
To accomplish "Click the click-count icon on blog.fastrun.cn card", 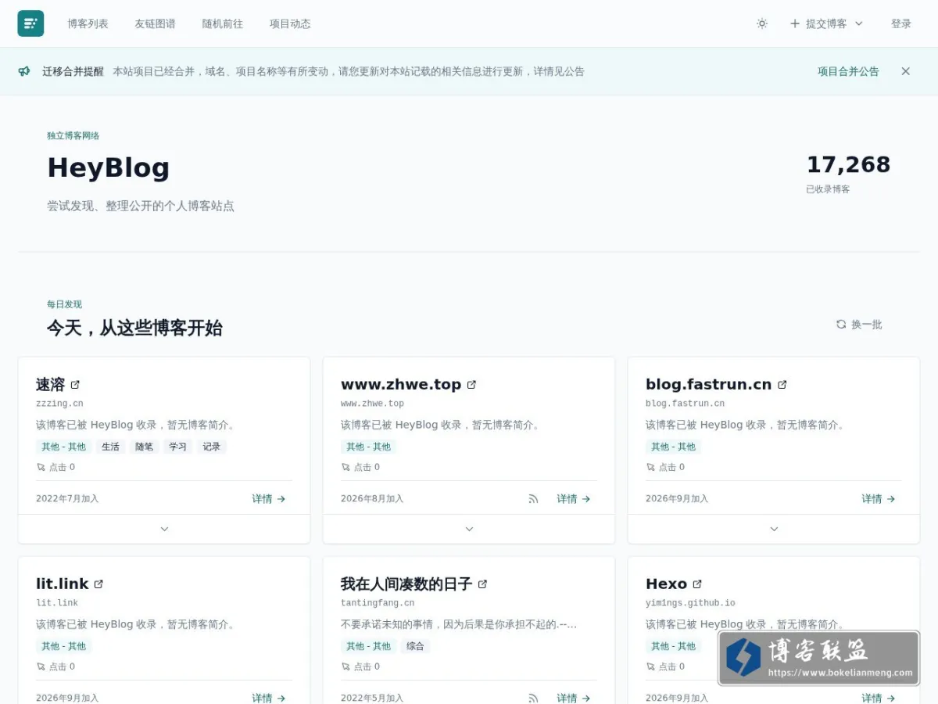I will (651, 467).
